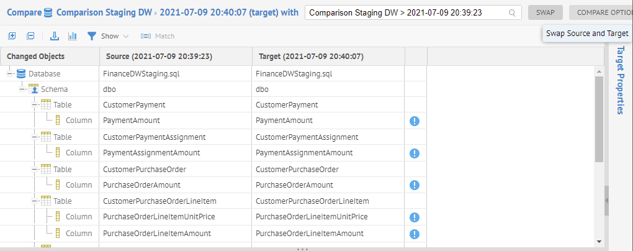Screen dimensions: 633x251
Task: Click the PaymentAmount change indicator icon
Action: [x=415, y=121]
